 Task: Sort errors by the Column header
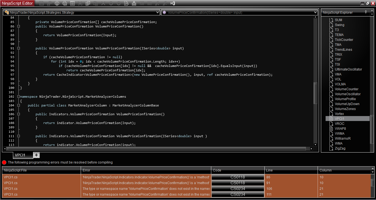344,170
